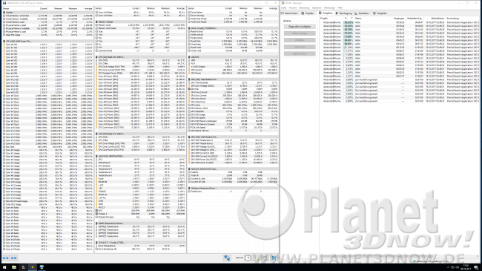Screen dimensions: 482x271
Task: Select the Memory Clock sensor row
Action: point(140,25)
